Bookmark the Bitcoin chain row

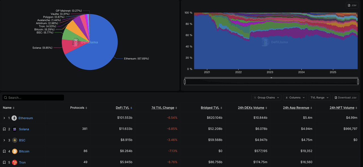click(4, 151)
